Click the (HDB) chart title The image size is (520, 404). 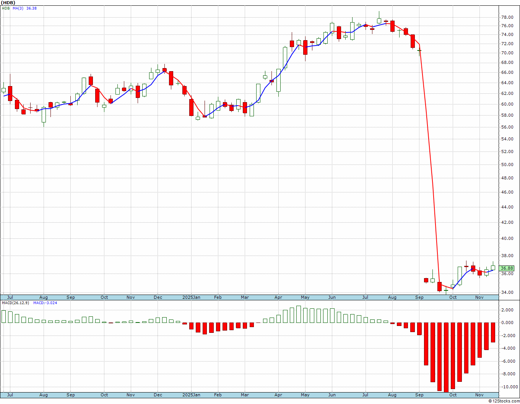8,2
